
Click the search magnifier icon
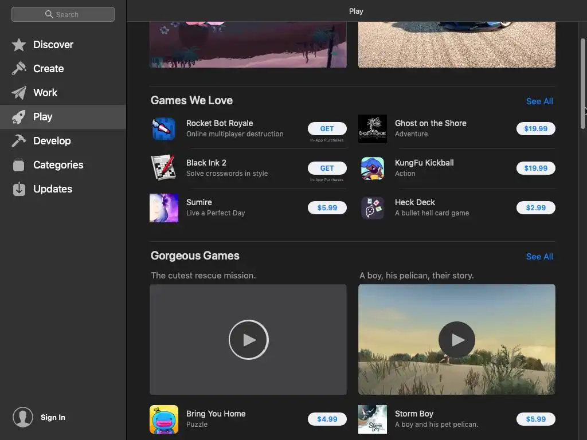pyautogui.click(x=49, y=14)
